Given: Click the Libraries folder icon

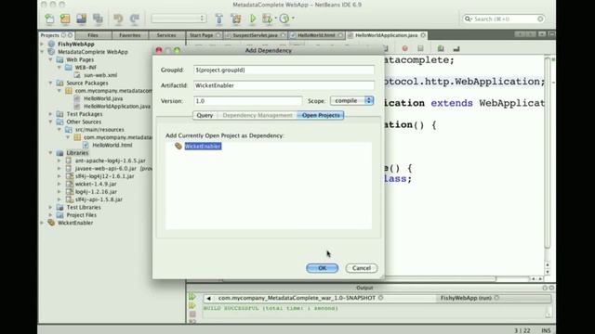Looking at the screenshot, I should tap(59, 153).
